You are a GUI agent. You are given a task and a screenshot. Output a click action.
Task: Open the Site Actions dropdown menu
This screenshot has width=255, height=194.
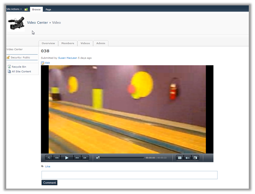pos(14,9)
